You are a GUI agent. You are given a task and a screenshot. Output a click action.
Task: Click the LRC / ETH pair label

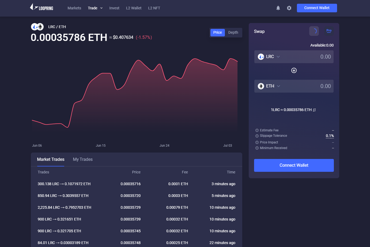(x=57, y=27)
